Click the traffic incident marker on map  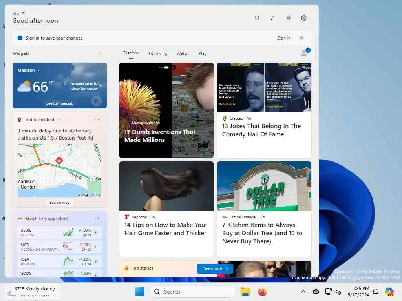(59, 161)
